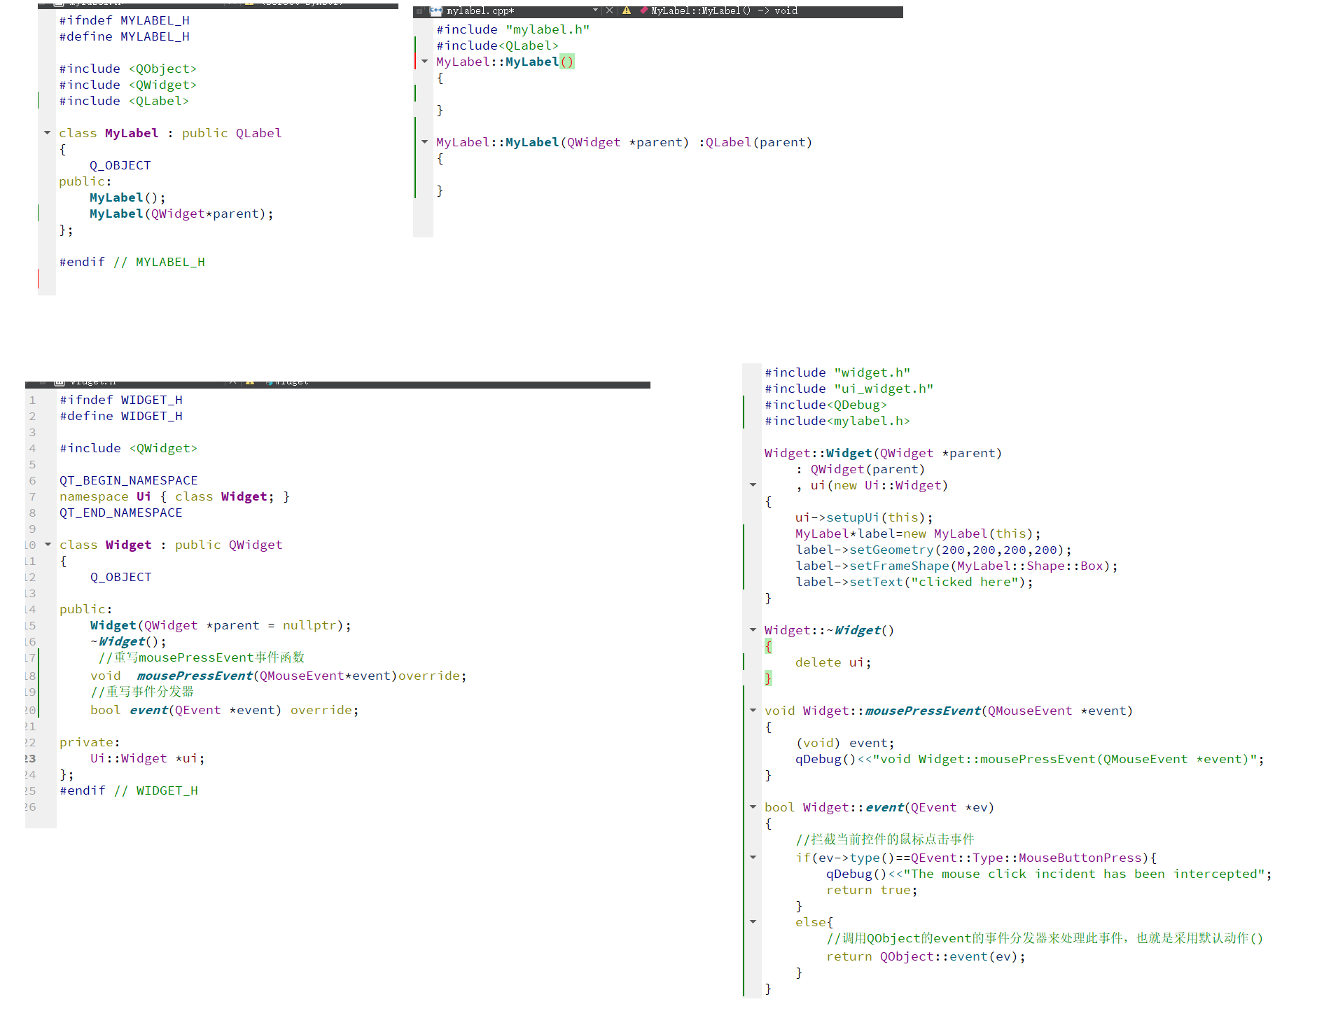Click the C++ file icon beside mylabel.cpp
Screen dimensions: 1317x1011
tap(435, 11)
